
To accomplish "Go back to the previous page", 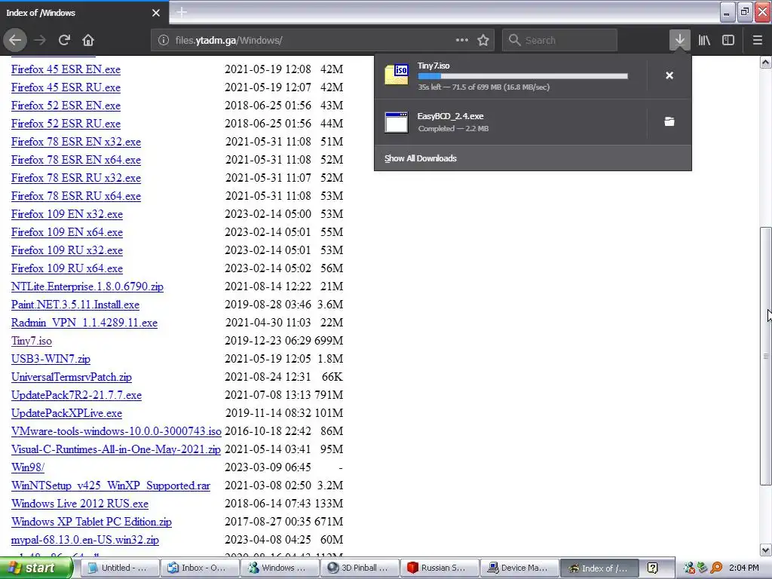I will coord(15,40).
